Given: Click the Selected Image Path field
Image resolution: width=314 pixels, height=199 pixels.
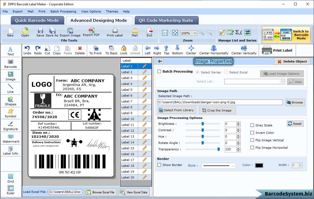Looking at the screenshot, I should tap(220, 102).
